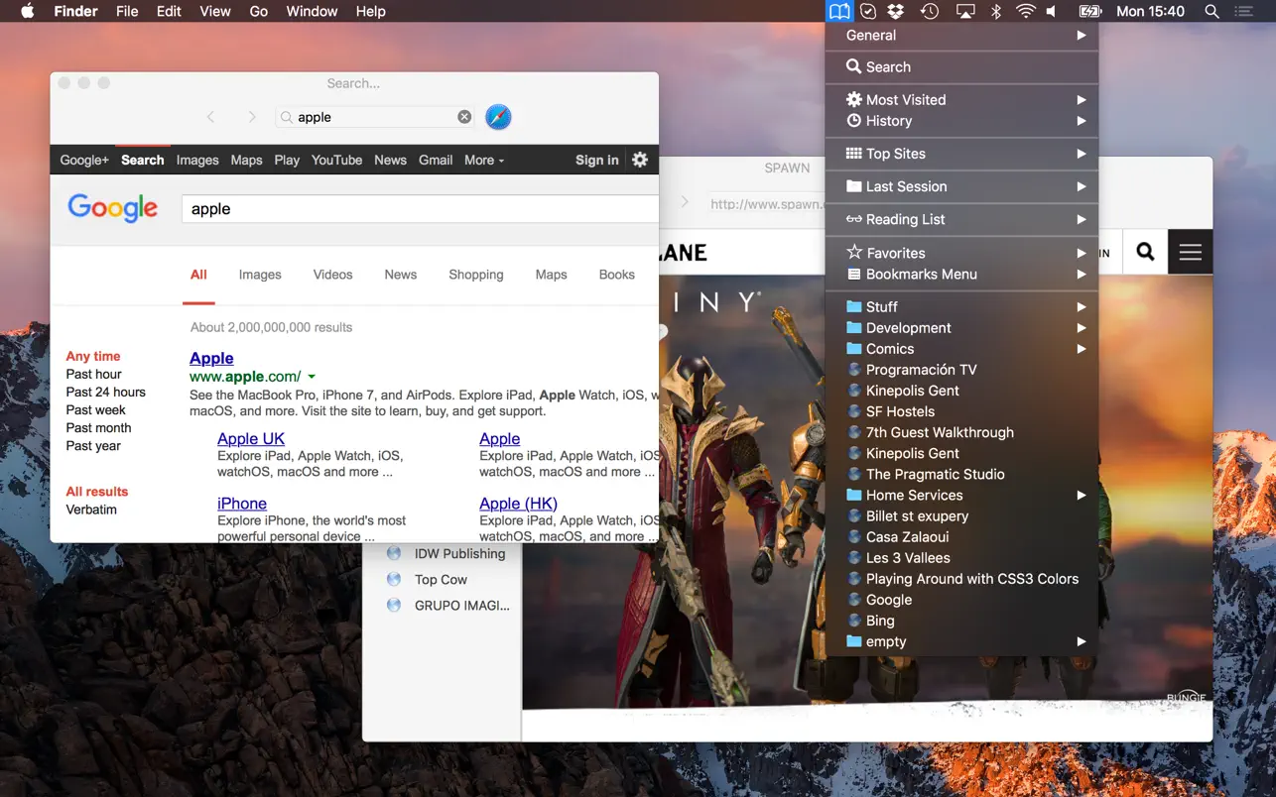
Task: Switch to Images tab in Google results
Action: [x=260, y=275]
